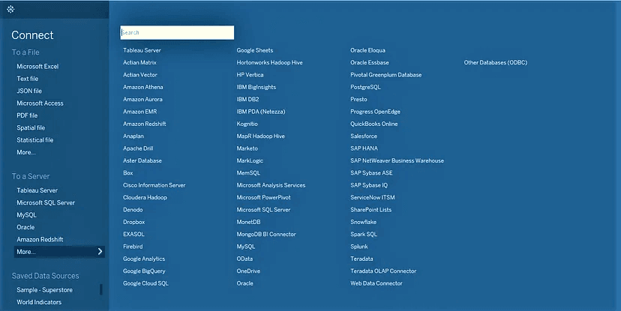621x311 pixels.
Task: Choose Spatial file connector
Action: 31,128
